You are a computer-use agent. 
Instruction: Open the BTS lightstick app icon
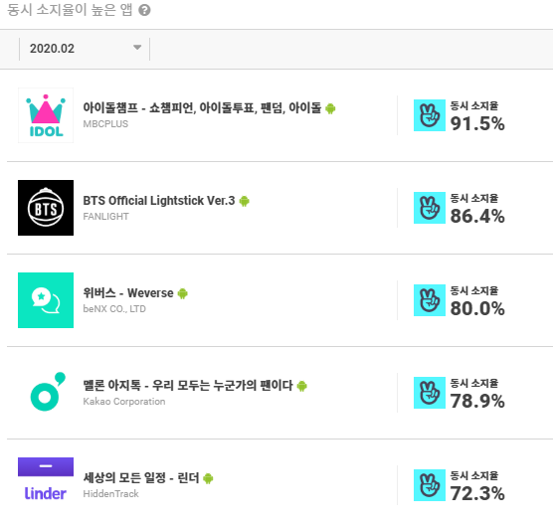tap(46, 208)
